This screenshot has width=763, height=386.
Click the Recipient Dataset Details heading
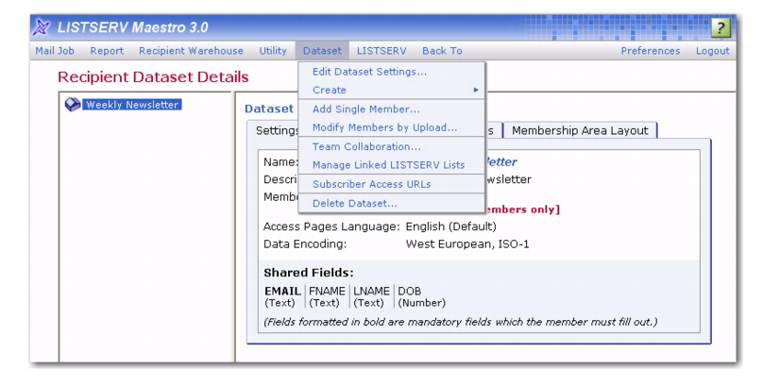(153, 76)
